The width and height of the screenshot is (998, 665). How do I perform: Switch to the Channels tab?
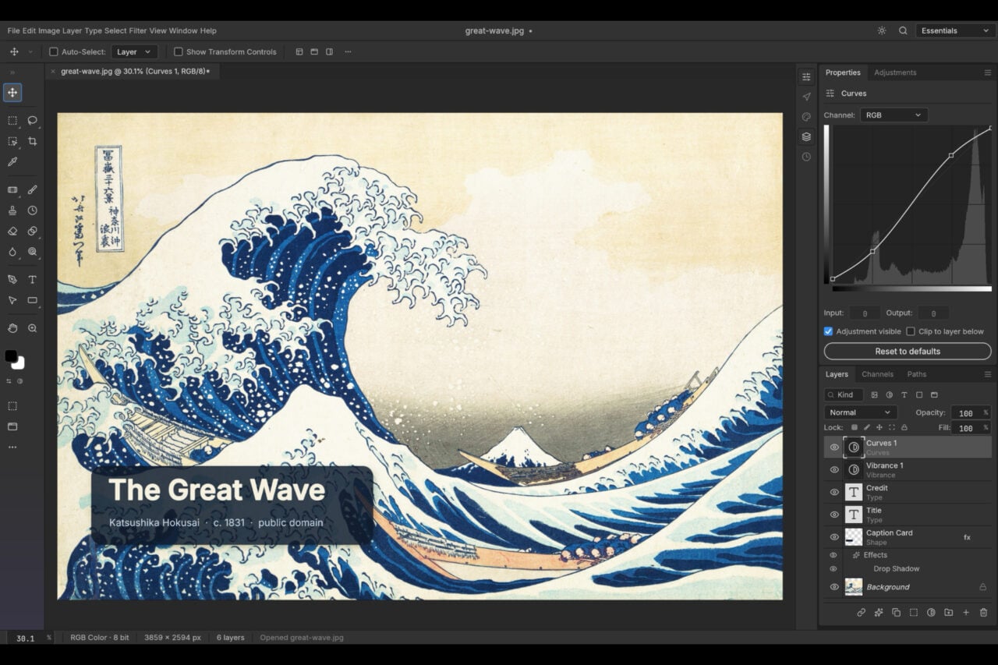pyautogui.click(x=878, y=374)
